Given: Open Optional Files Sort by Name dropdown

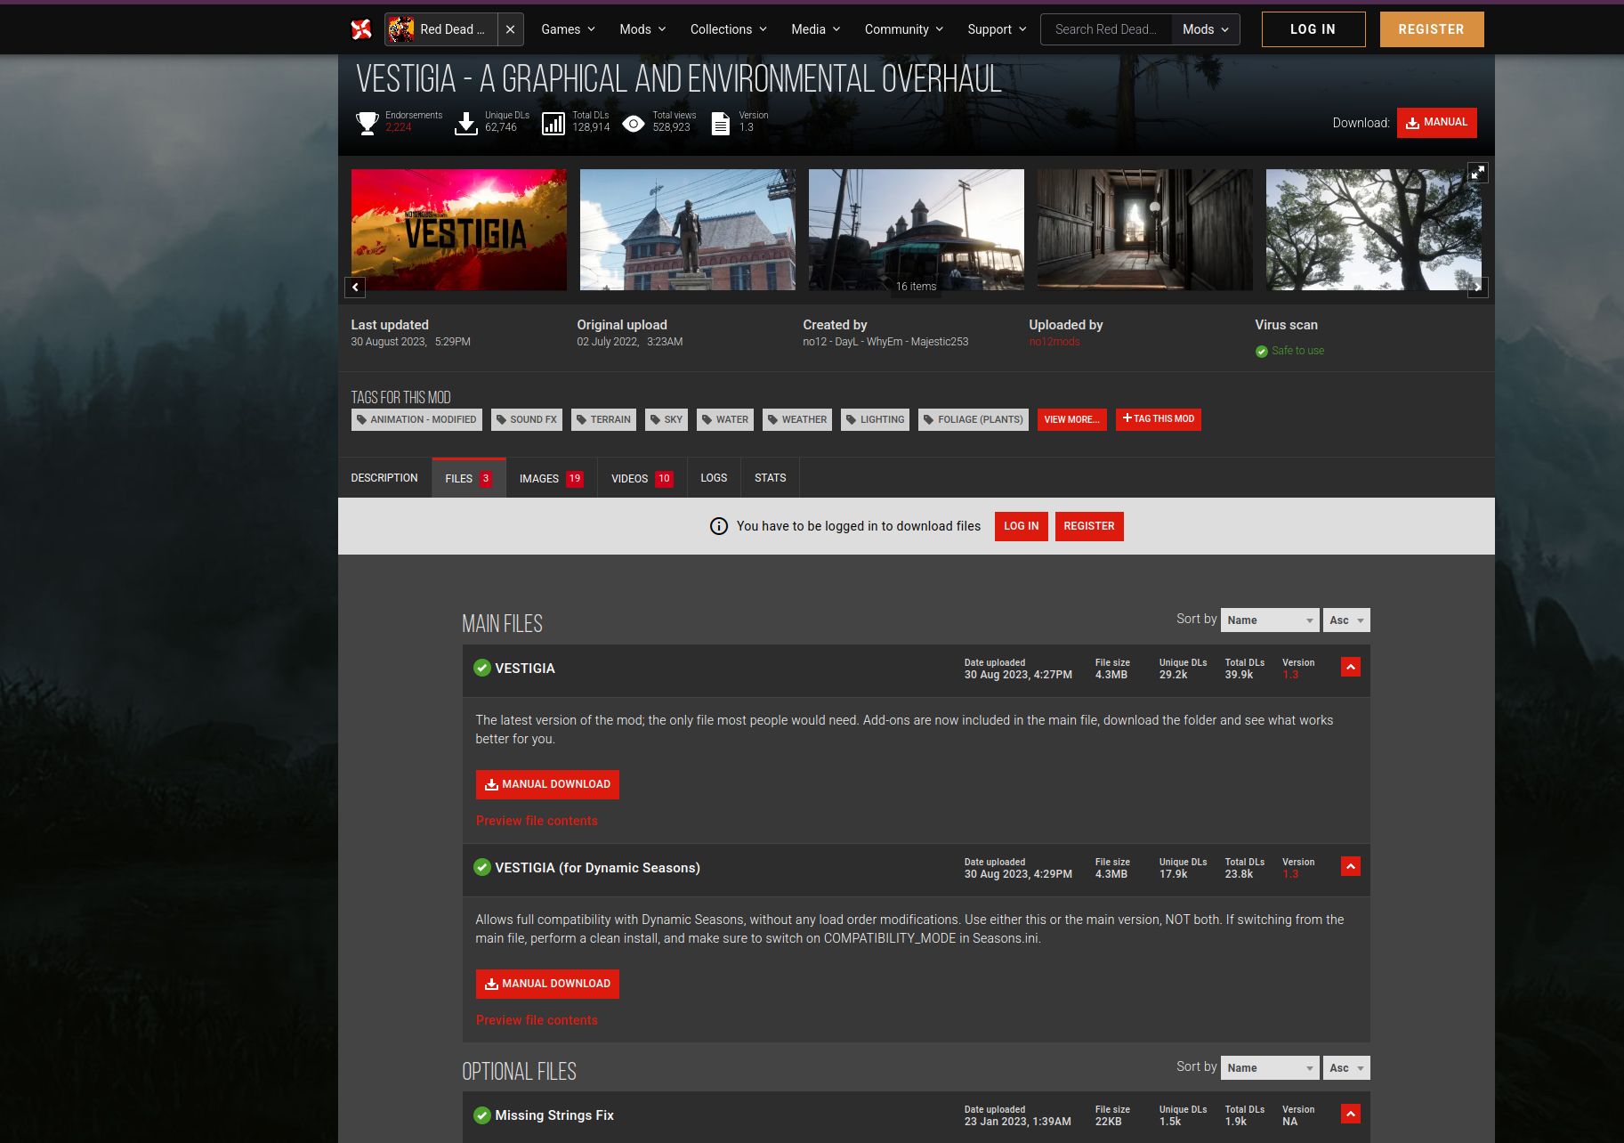Looking at the screenshot, I should pyautogui.click(x=1270, y=1068).
